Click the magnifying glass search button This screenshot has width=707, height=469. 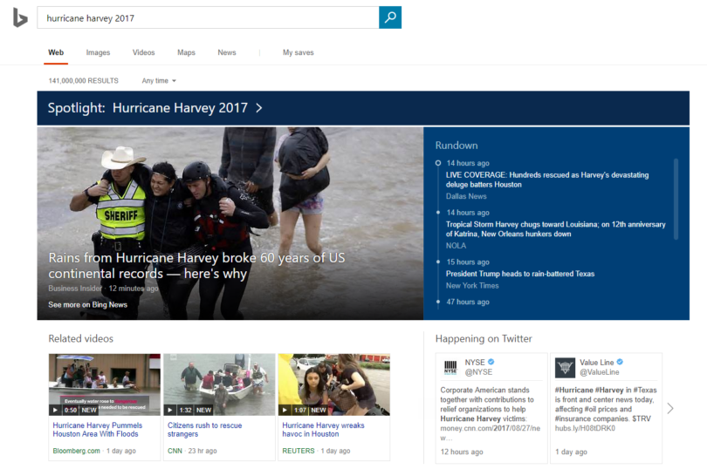[390, 17]
